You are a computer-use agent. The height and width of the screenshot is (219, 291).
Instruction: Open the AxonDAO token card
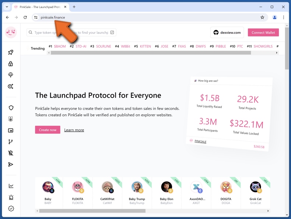(x=196, y=193)
